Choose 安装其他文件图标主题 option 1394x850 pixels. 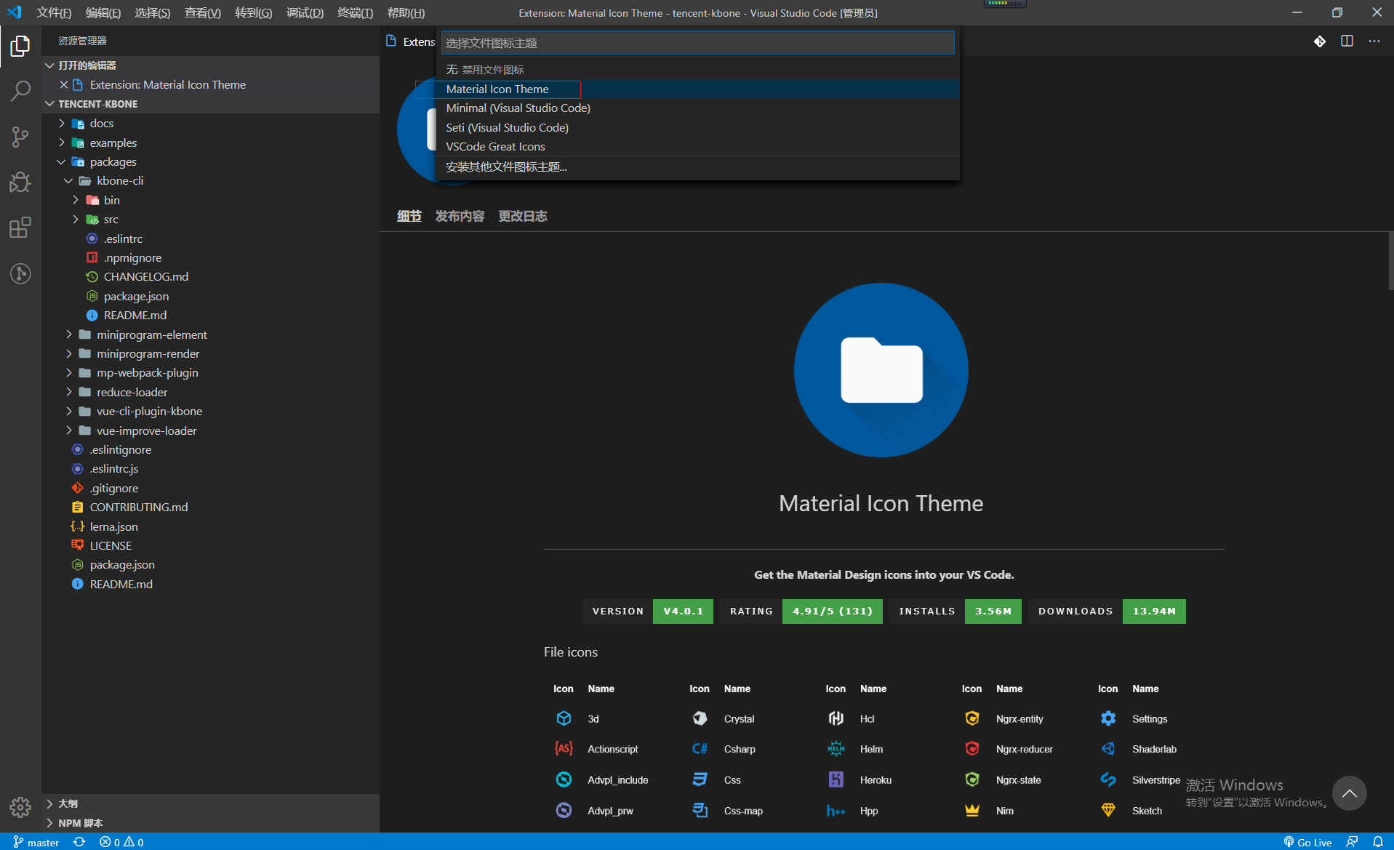tap(506, 167)
